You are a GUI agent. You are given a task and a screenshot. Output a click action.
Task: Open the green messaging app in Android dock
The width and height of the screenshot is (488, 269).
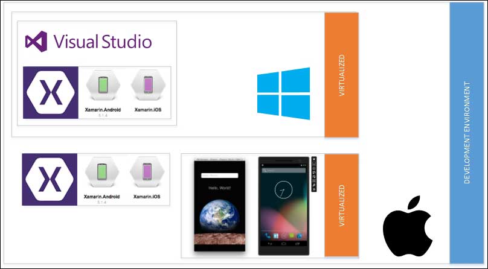[292, 236]
